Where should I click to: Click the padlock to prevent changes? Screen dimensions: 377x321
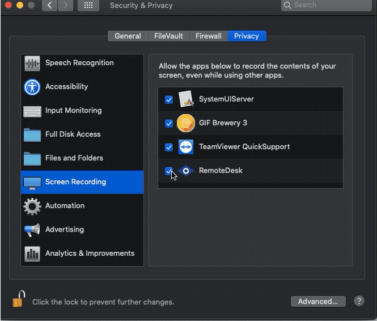coord(19,299)
